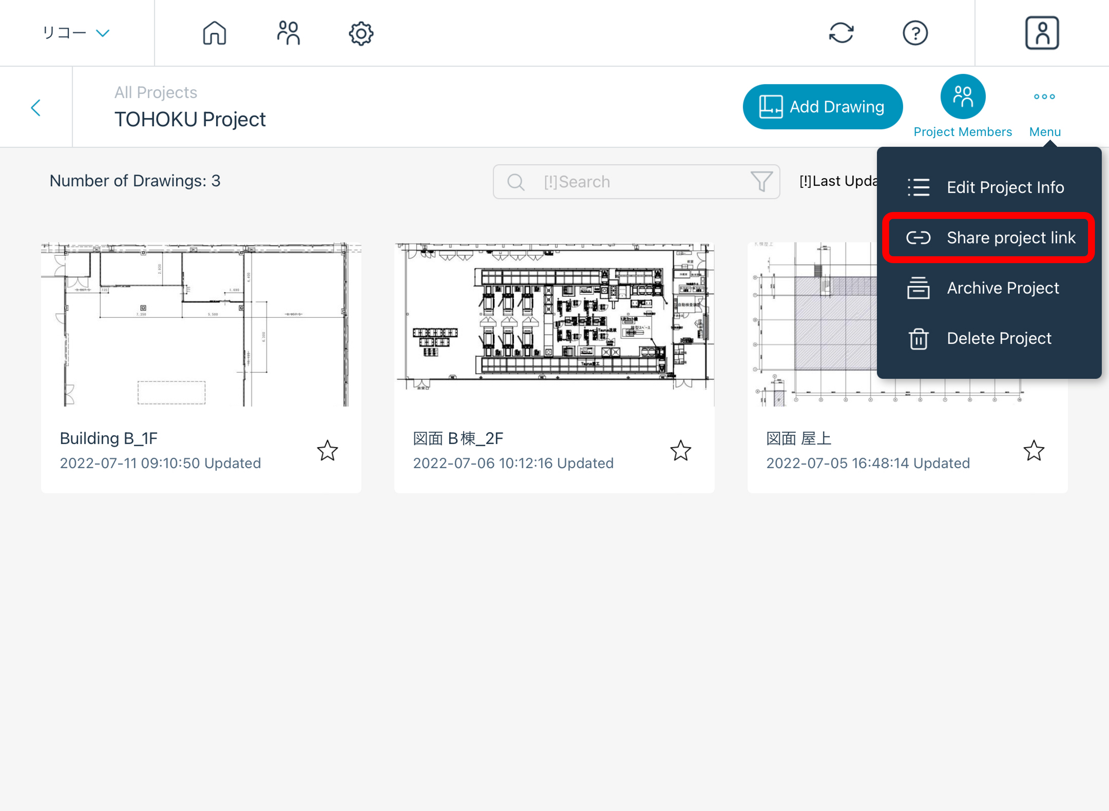Click the filter funnel icon in search
Screen dimensions: 1109x811
coord(761,182)
